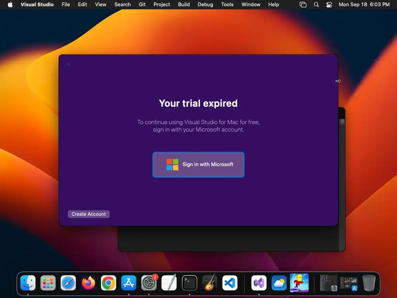Viewport: 397px width, 298px height.
Task: Click the Create Account button
Action: coord(89,214)
